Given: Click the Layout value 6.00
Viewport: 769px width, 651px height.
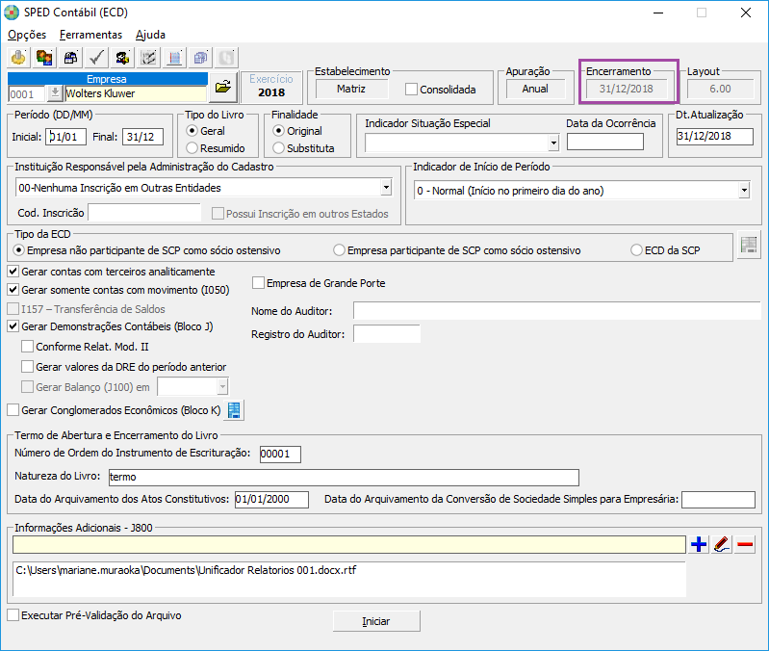Looking at the screenshot, I should click(x=720, y=89).
